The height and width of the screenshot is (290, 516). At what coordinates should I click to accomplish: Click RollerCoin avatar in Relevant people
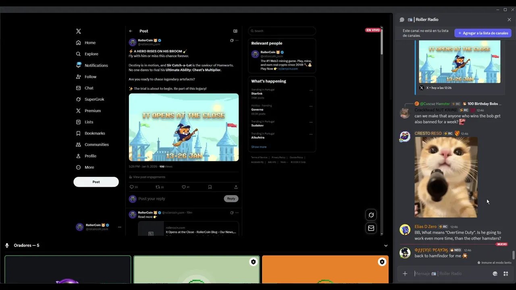click(255, 54)
